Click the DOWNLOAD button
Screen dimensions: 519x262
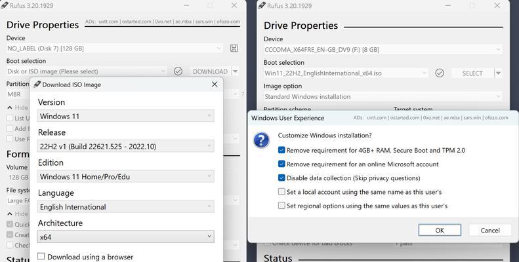210,71
